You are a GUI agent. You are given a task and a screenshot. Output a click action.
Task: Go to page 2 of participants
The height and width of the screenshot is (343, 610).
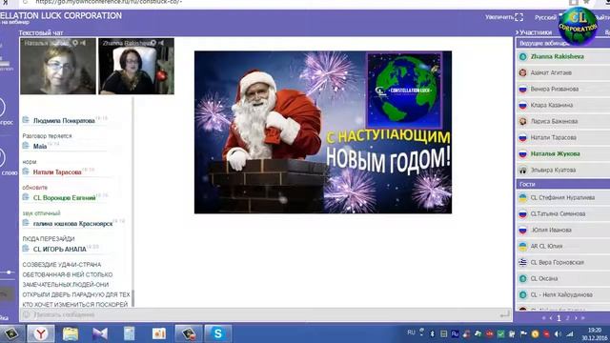(568, 318)
